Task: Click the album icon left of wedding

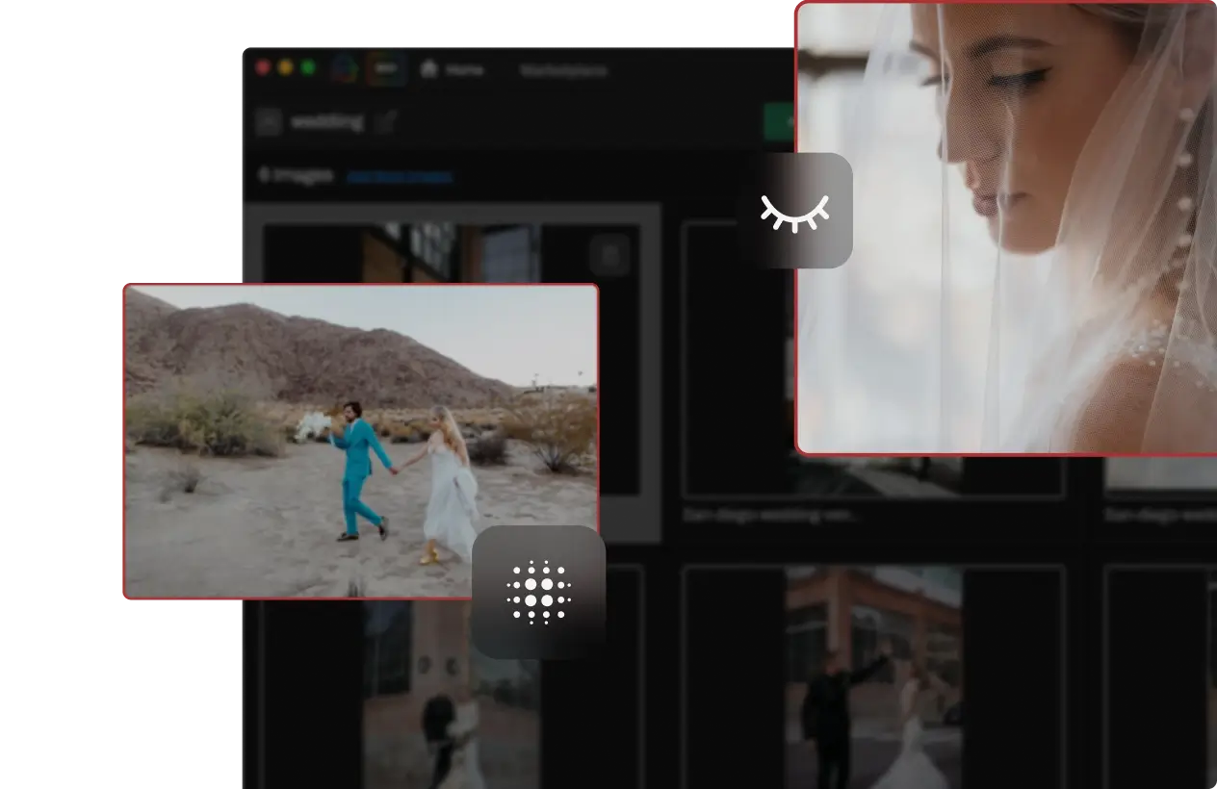Action: pyautogui.click(x=269, y=122)
